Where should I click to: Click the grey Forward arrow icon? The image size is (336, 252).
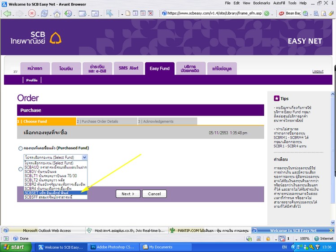coord(19,13)
